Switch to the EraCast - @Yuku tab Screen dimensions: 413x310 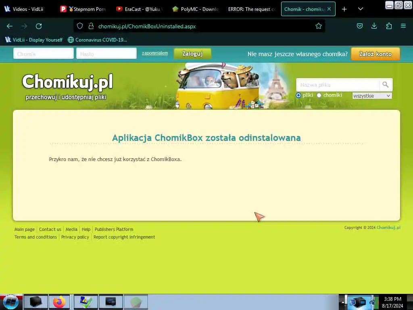point(140,9)
